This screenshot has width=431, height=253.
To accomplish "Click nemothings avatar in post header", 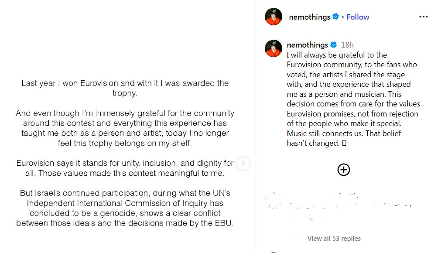I will 274,17.
